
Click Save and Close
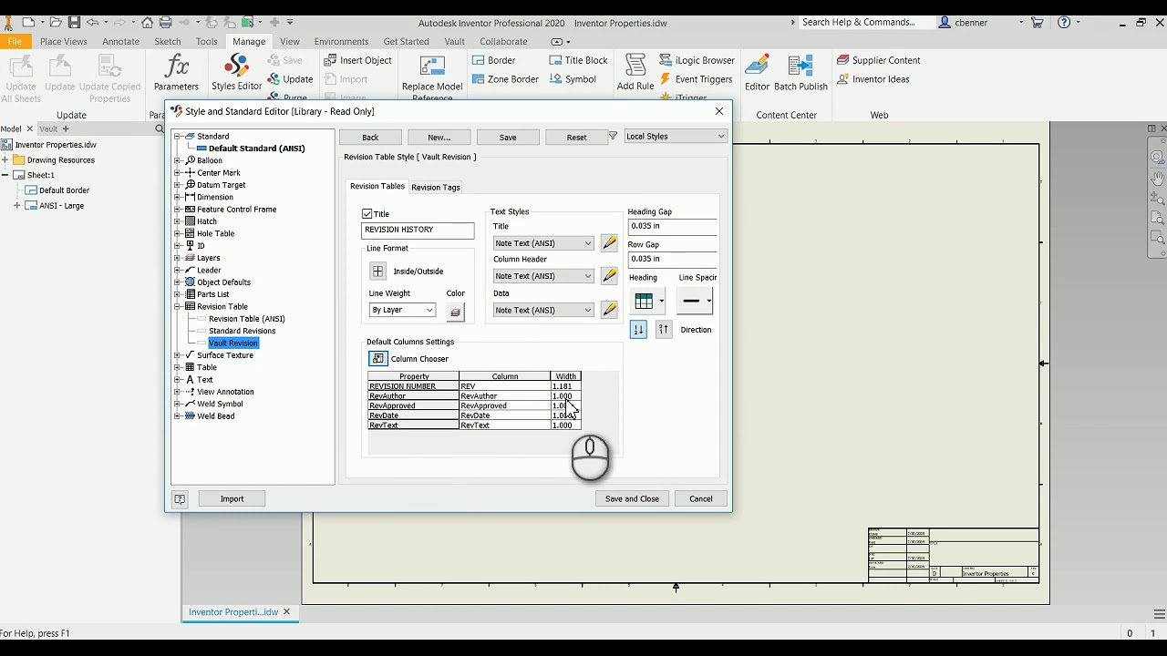pos(632,499)
